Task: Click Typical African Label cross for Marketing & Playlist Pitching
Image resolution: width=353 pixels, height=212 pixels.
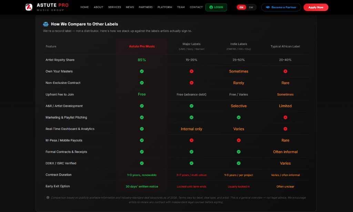Action: pyautogui.click(x=285, y=117)
